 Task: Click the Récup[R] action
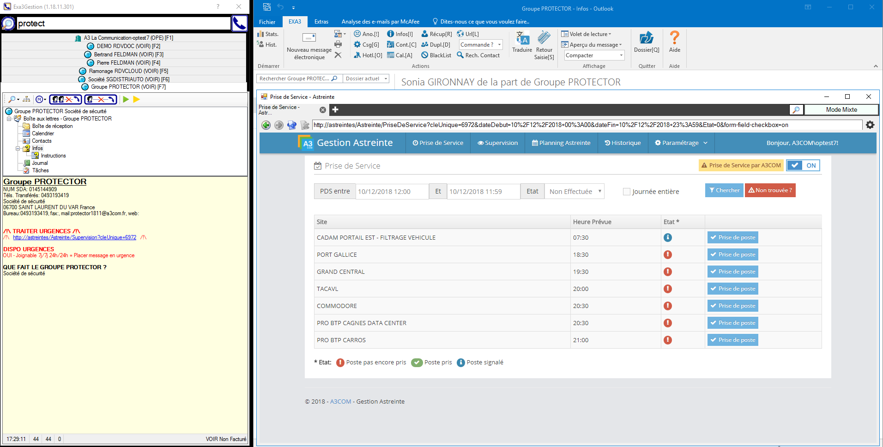point(436,34)
